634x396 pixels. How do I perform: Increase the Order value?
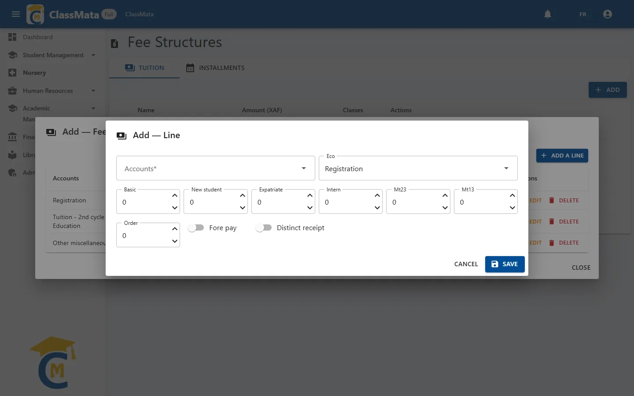(175, 229)
